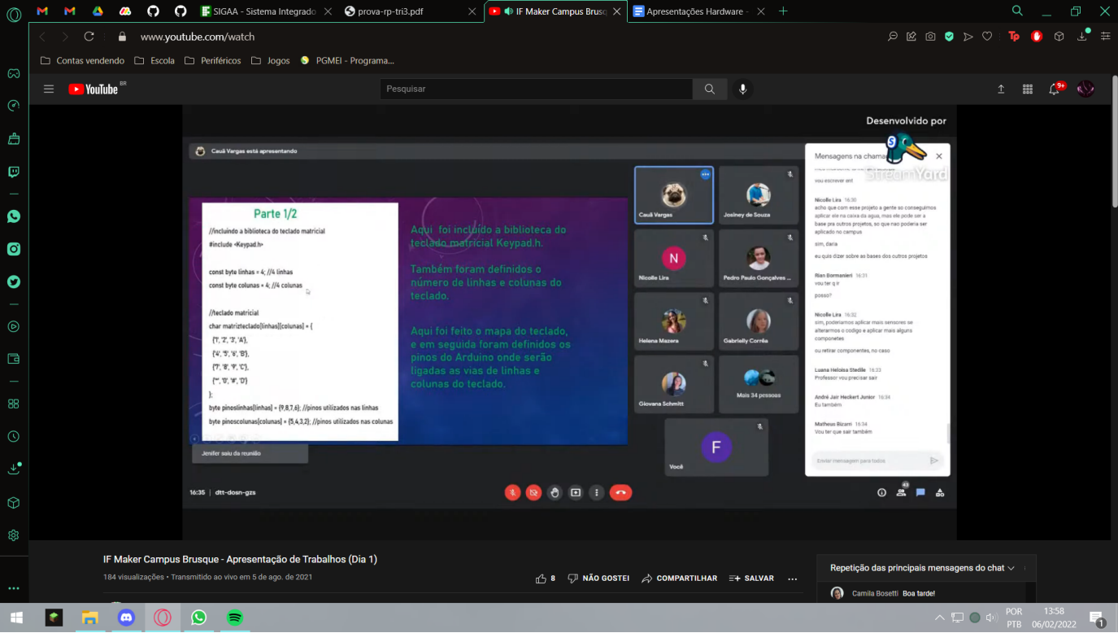Screen dimensions: 1118x633
Task: Show hidden system tray icons chevron
Action: [940, 618]
